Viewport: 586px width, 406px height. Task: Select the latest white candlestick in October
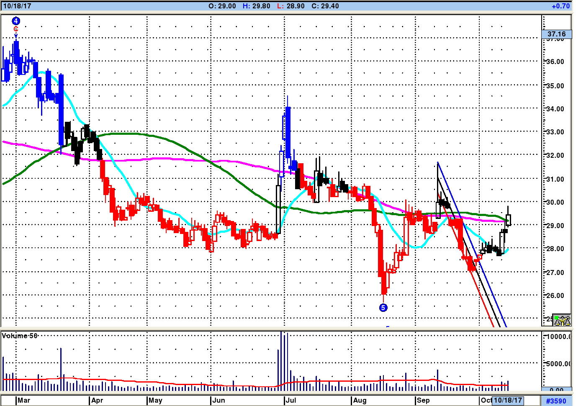508,219
